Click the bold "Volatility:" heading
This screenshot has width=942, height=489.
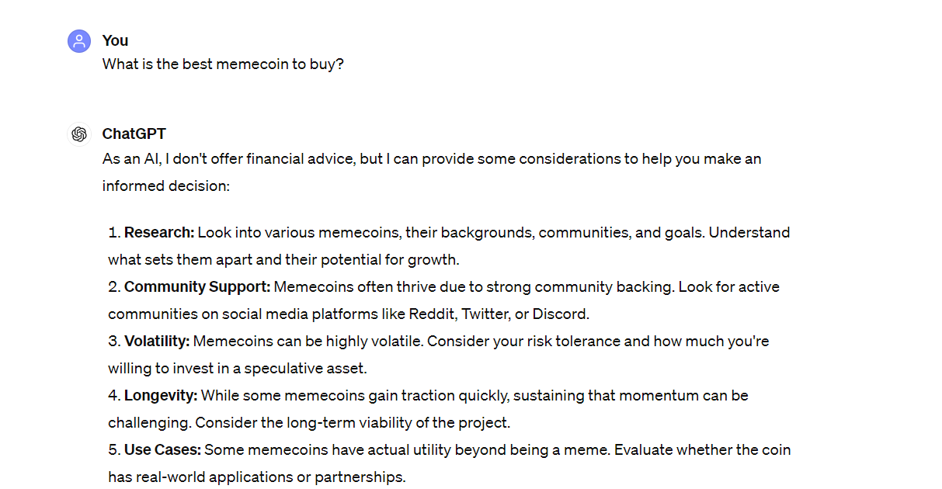click(157, 342)
